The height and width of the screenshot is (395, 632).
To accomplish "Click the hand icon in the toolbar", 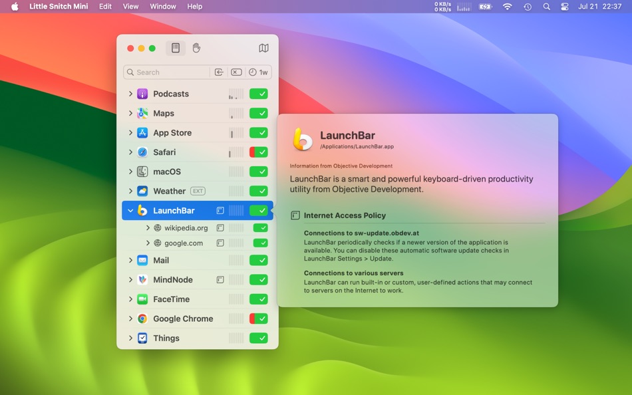I will pyautogui.click(x=196, y=48).
